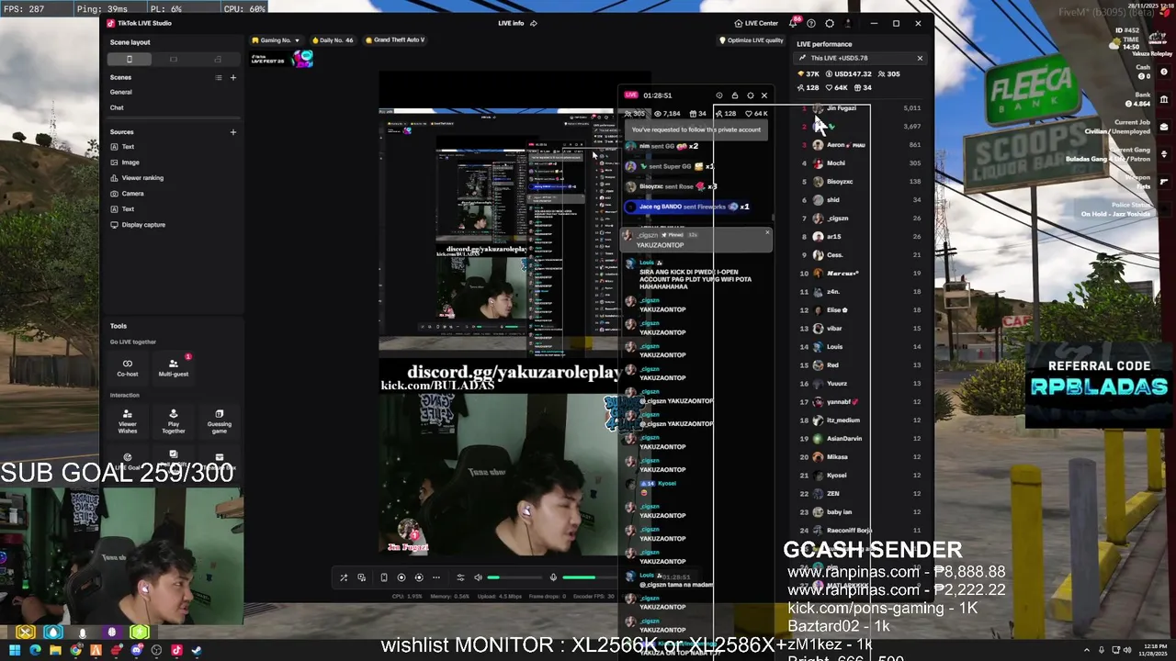The width and height of the screenshot is (1176, 661).
Task: Expand the Gaming No. ranking dropdown
Action: click(x=276, y=40)
